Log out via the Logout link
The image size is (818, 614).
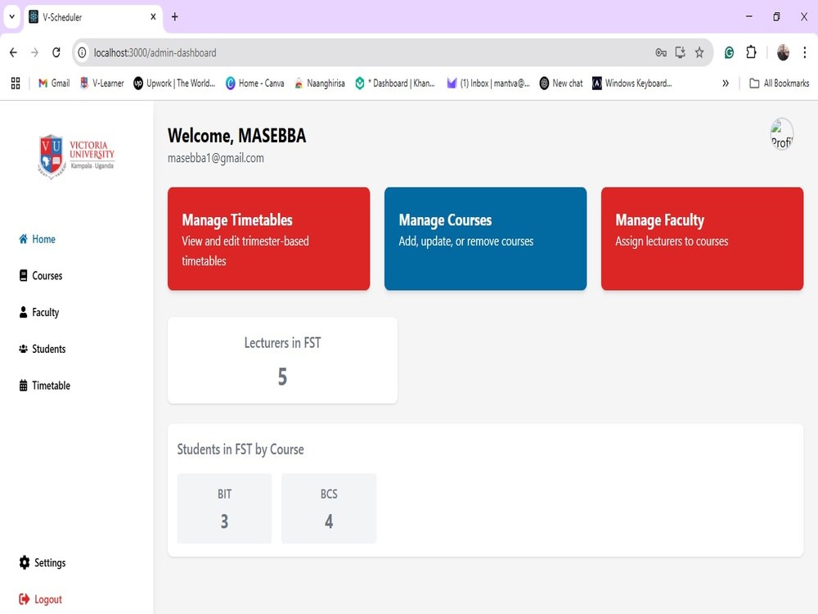point(41,599)
